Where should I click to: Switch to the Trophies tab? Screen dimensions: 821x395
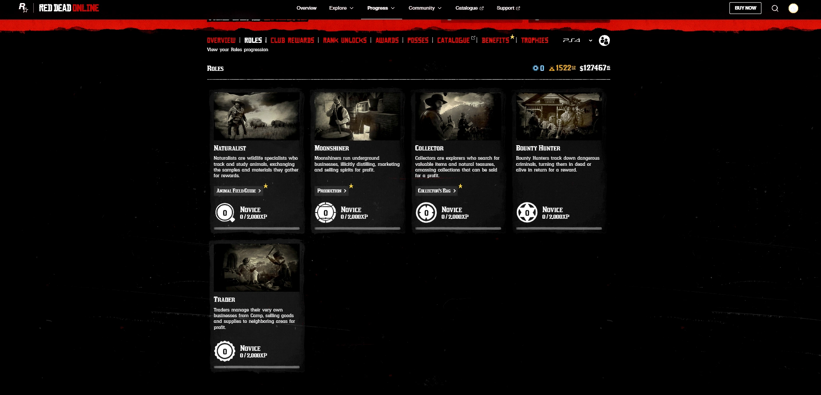coord(534,40)
